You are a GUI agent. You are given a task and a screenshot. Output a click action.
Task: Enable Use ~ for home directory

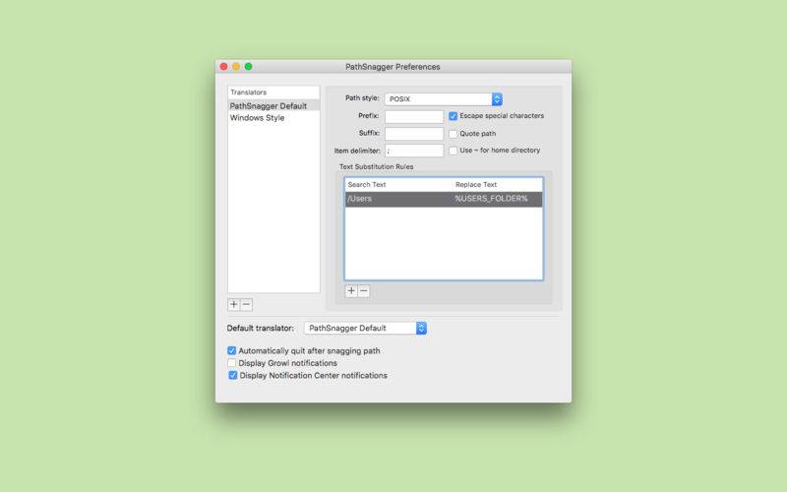453,151
